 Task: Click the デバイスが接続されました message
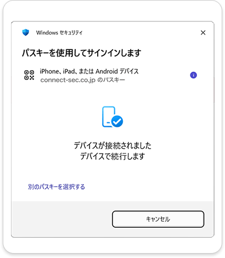tap(113, 145)
